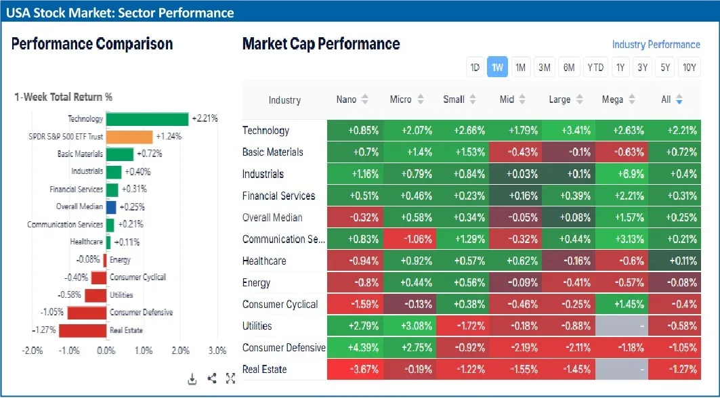This screenshot has width=720, height=398.
Task: Click Consumer Defensive Nano +4.39% cell
Action: point(354,347)
